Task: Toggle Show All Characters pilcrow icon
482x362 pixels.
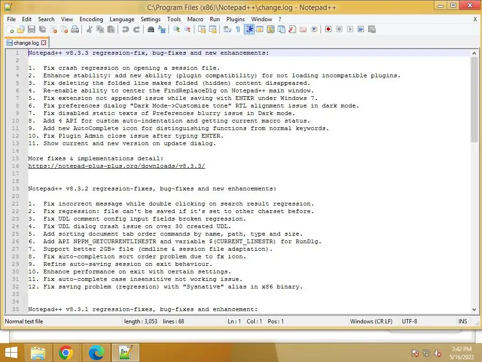Action: point(238,29)
